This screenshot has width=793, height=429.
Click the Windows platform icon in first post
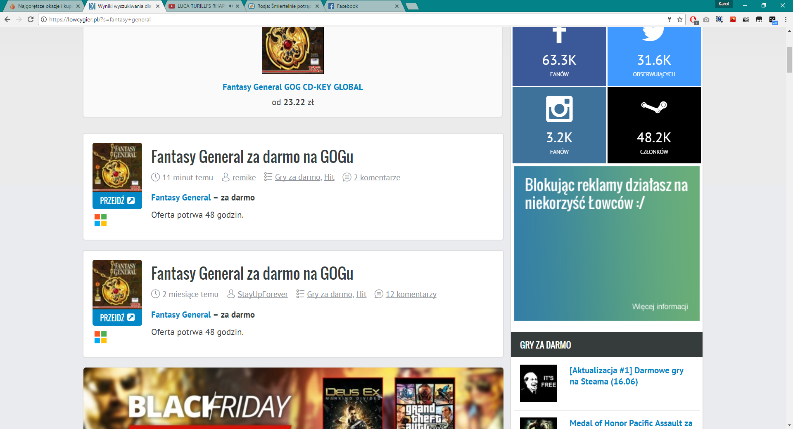(100, 220)
